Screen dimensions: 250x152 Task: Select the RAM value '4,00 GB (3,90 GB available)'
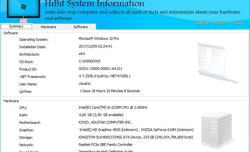tap(101, 115)
